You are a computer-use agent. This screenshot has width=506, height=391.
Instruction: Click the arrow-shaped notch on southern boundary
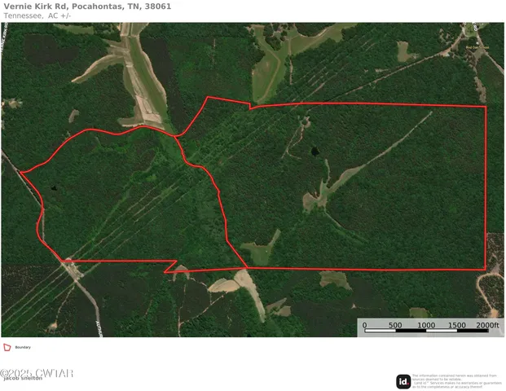pos(171,266)
